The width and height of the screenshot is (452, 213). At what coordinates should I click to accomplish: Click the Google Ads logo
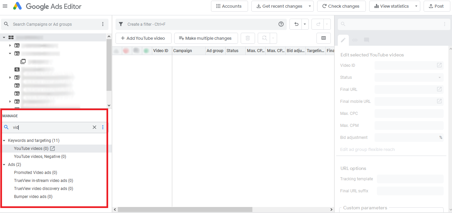(17, 6)
